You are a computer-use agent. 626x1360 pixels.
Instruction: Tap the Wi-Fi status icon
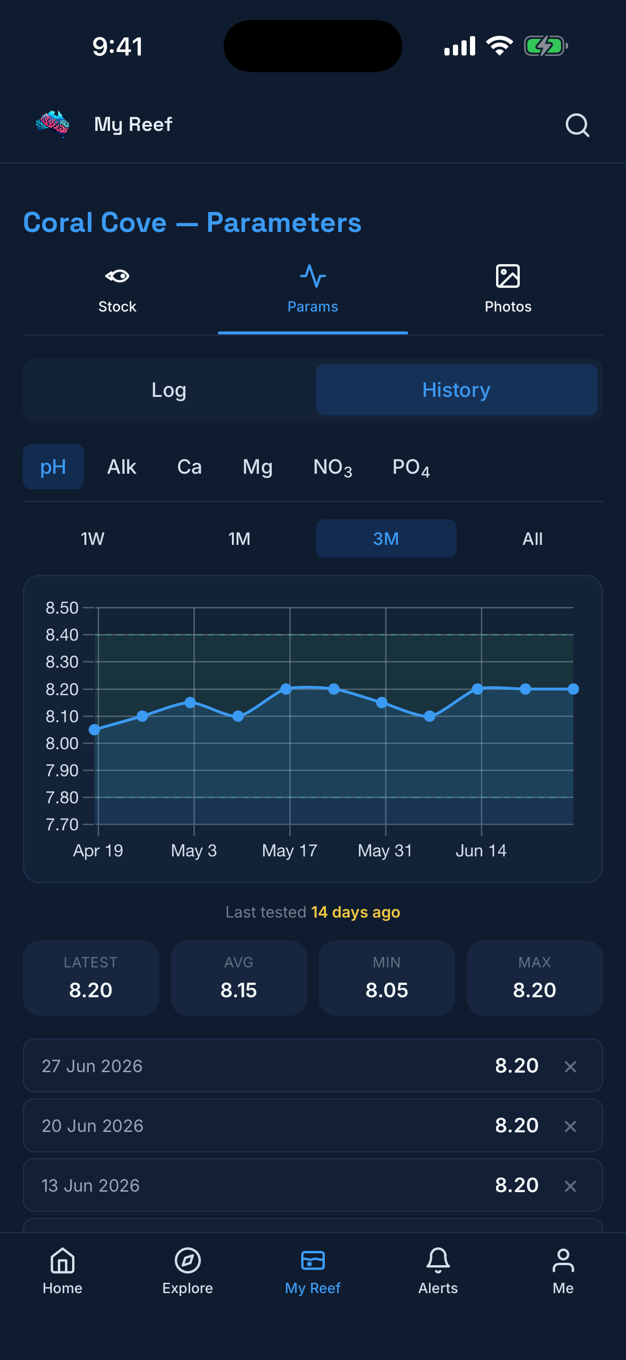pos(499,46)
